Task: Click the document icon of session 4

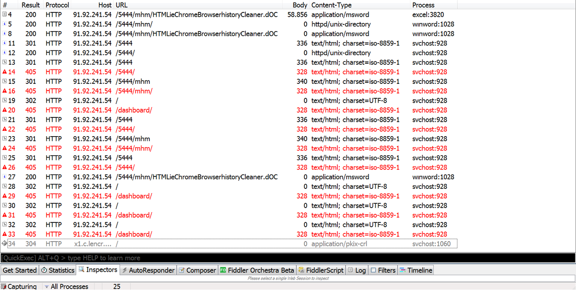Action: [x=4, y=14]
